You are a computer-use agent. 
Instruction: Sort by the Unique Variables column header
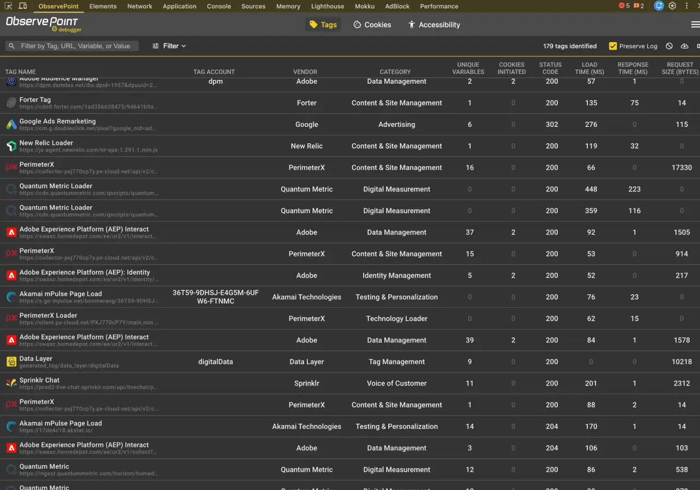[468, 68]
